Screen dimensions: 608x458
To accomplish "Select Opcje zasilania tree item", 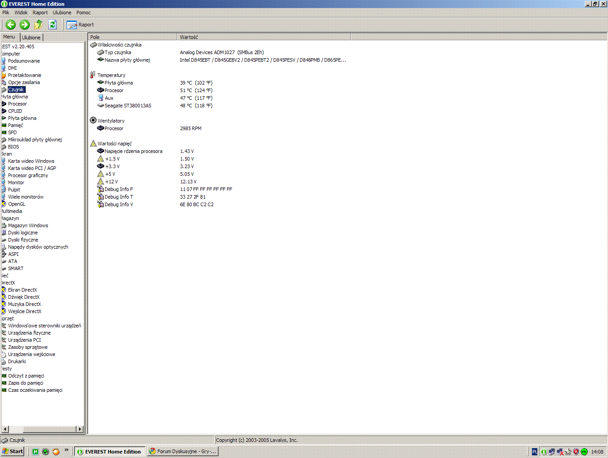I will click(24, 82).
